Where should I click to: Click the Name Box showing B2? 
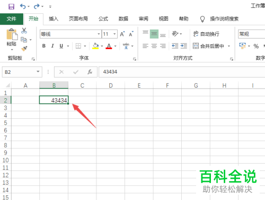(x=20, y=72)
